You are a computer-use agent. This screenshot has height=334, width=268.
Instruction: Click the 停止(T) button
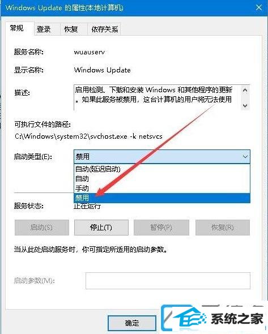click(x=101, y=228)
